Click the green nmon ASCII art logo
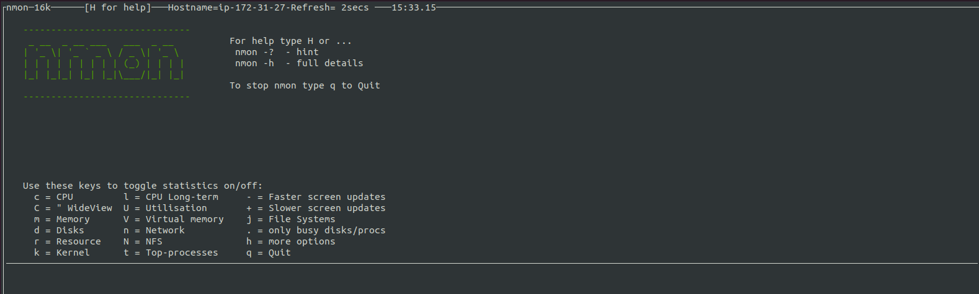The height and width of the screenshot is (294, 979). click(104, 63)
